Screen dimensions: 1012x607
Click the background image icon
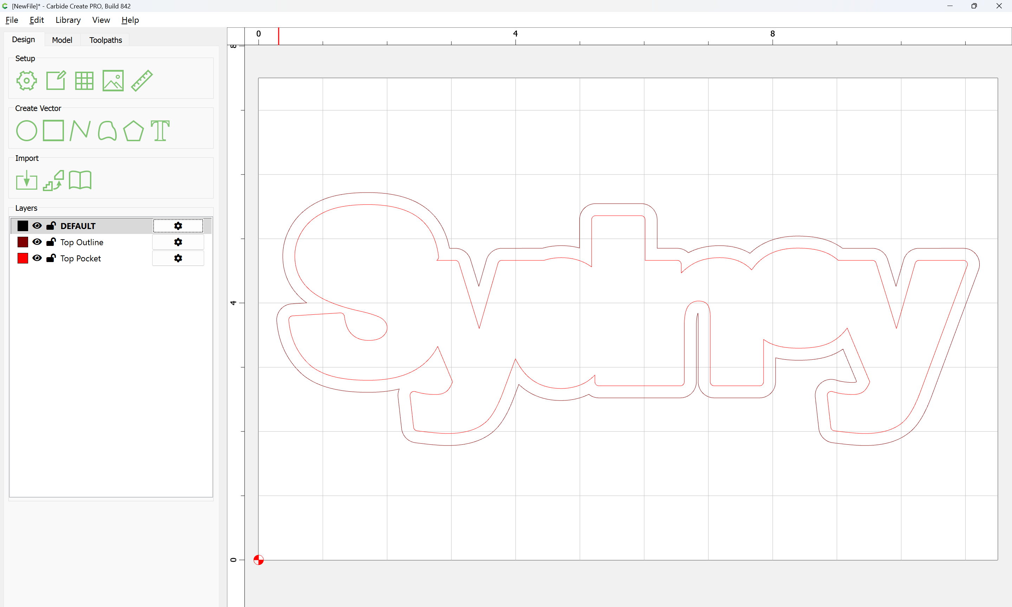113,80
